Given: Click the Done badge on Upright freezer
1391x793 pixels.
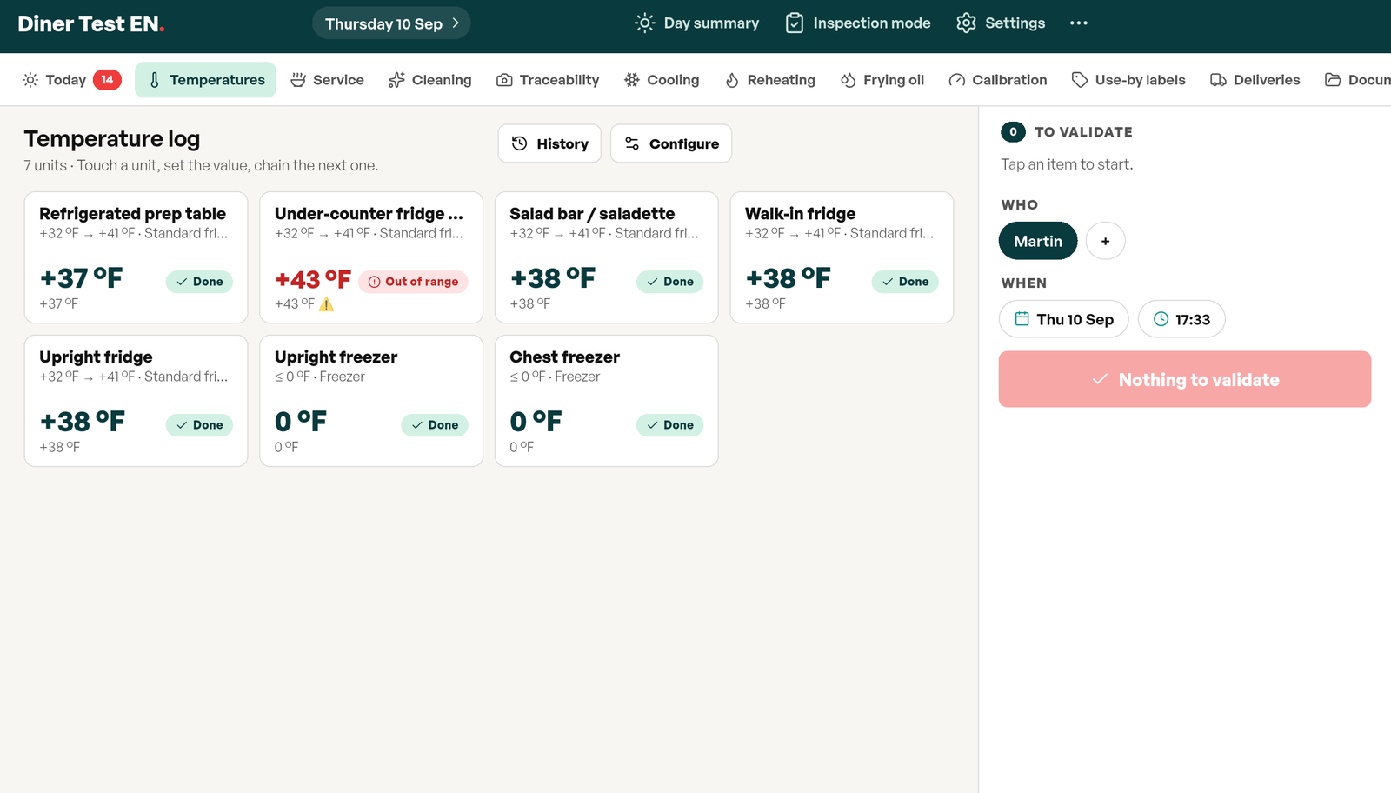Looking at the screenshot, I should click(x=435, y=425).
